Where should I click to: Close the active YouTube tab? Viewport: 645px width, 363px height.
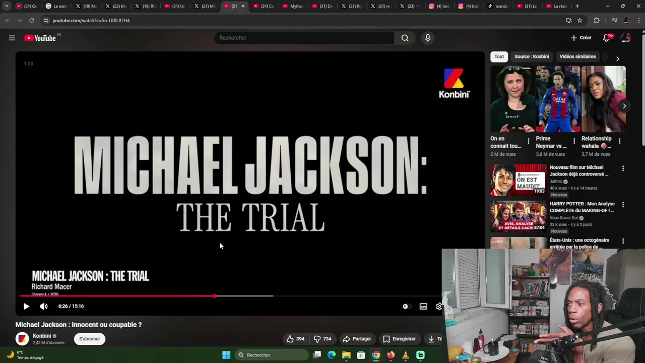click(x=243, y=6)
